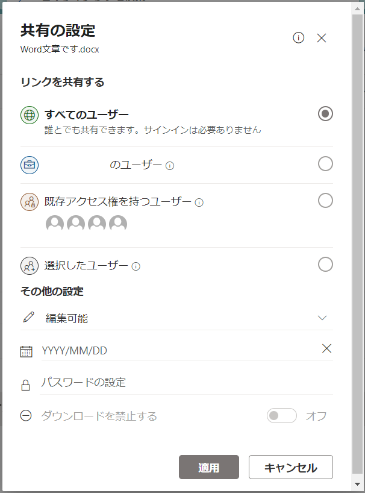Click the pencil icon beside 編集可能
This screenshot has height=493, width=365.
(x=28, y=317)
